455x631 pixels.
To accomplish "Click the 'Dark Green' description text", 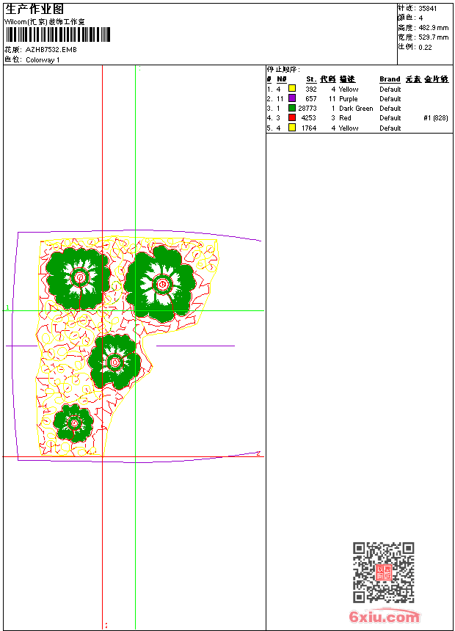I will click(x=356, y=109).
